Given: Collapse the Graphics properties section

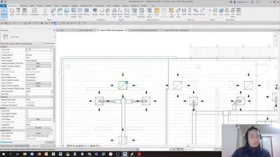Looking at the screenshot, I should (x=52, y=47).
